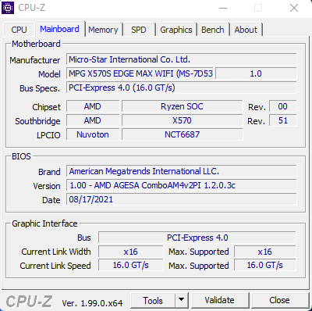The image size is (312, 311).
Task: Click the Close button at bottom
Action: (x=279, y=300)
